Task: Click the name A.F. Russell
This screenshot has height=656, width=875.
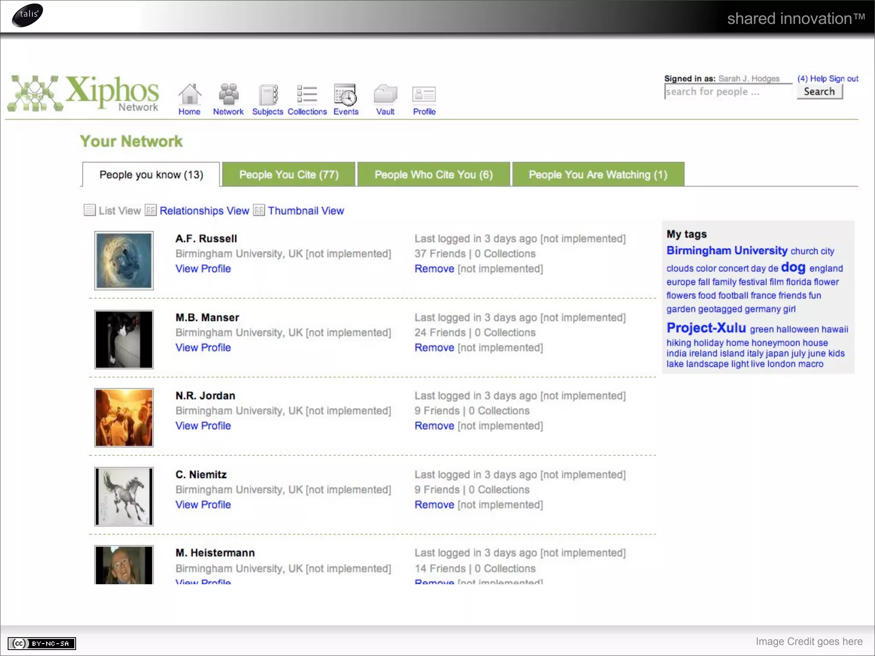Action: (206, 239)
